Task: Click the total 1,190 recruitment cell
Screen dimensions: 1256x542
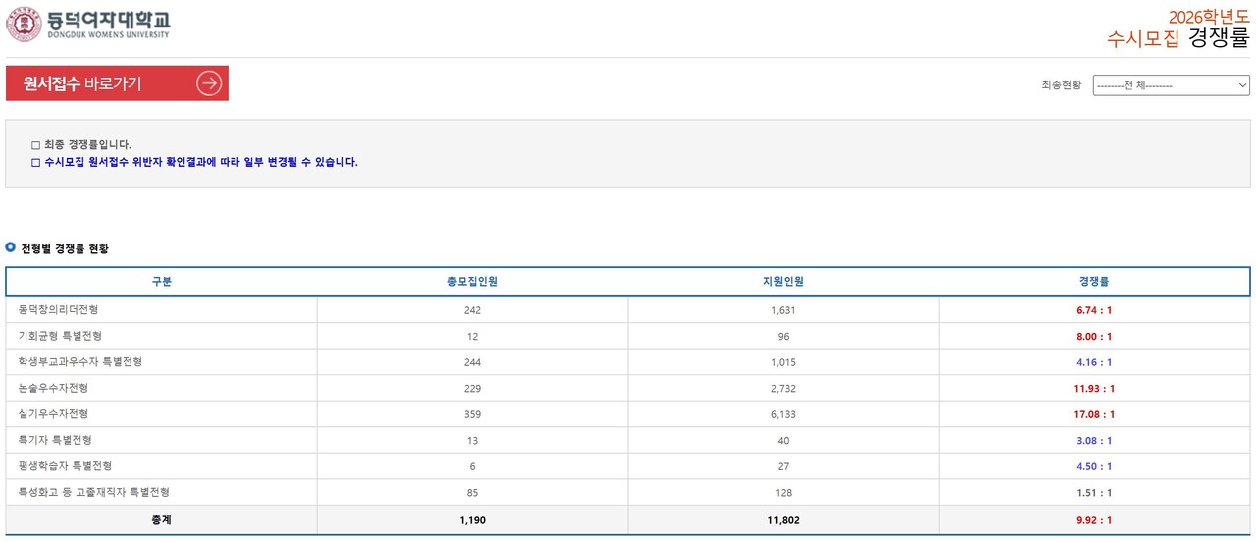Action: (472, 520)
